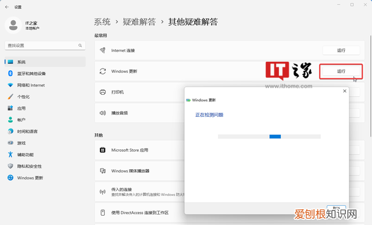Open 辅助功能 text in sidebar
The height and width of the screenshot is (225, 372).
tap(26, 155)
